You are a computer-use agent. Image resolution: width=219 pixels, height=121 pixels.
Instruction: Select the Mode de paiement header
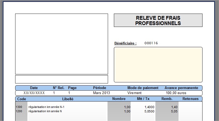pyautogui.click(x=143, y=88)
